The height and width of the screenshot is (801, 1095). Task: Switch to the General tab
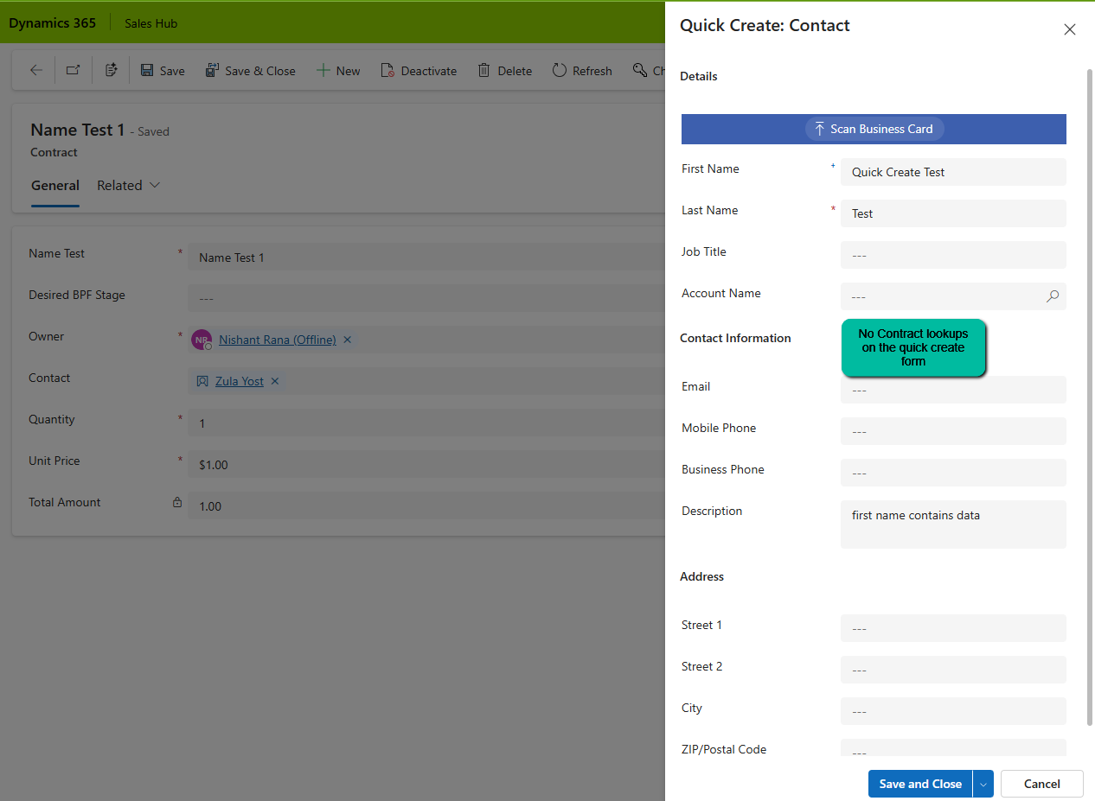(54, 185)
